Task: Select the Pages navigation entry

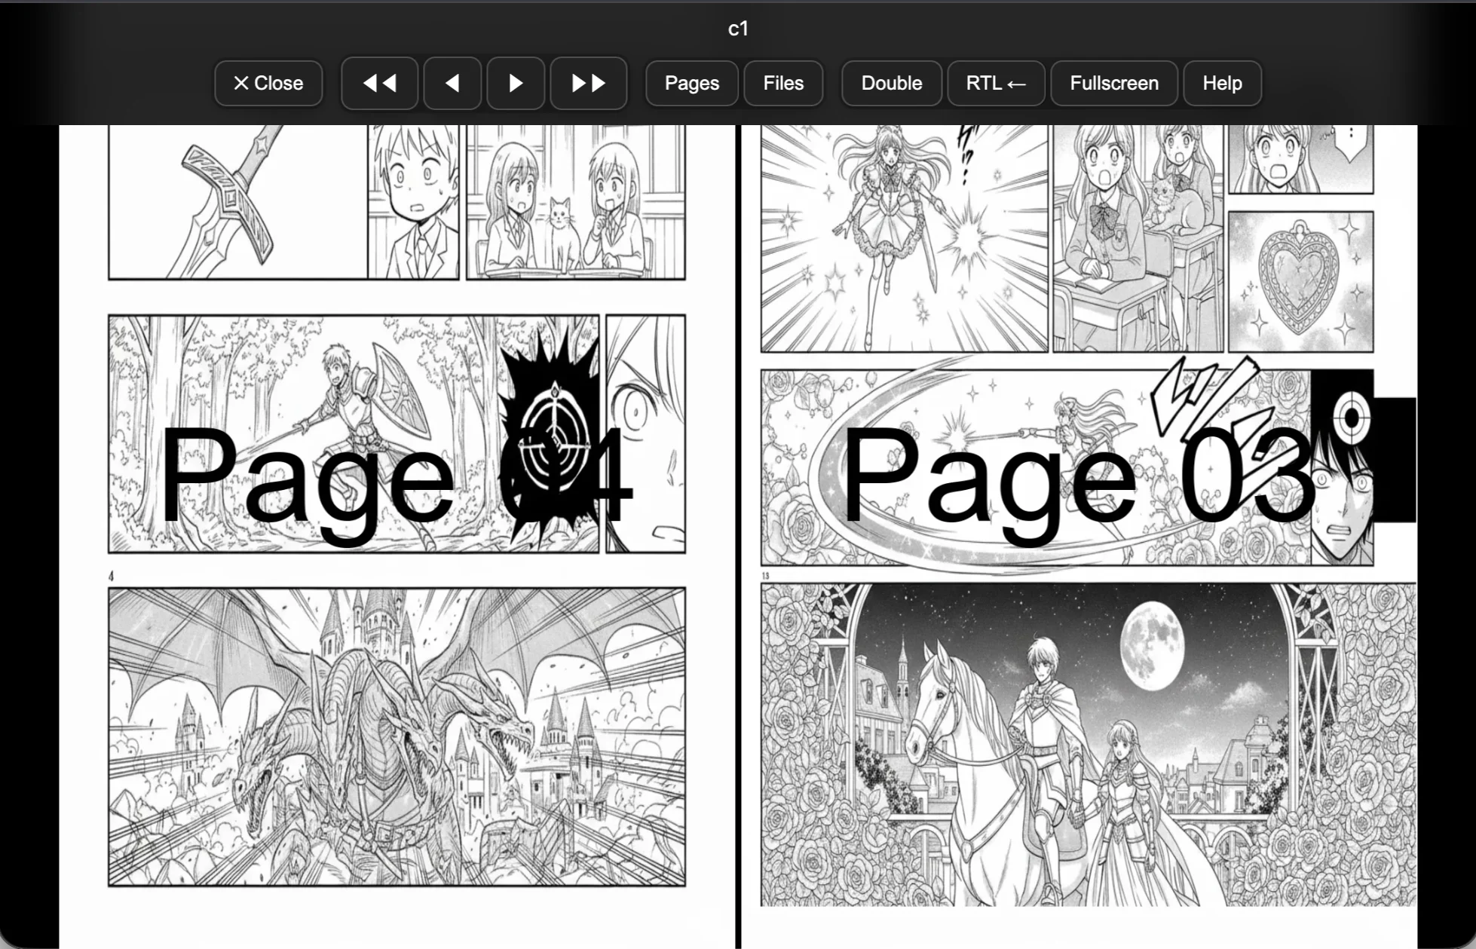Action: pyautogui.click(x=691, y=83)
